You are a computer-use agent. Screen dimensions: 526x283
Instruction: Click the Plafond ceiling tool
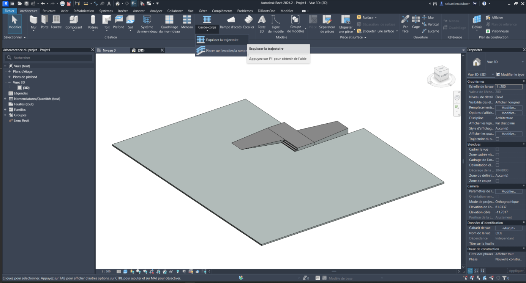coord(118,22)
